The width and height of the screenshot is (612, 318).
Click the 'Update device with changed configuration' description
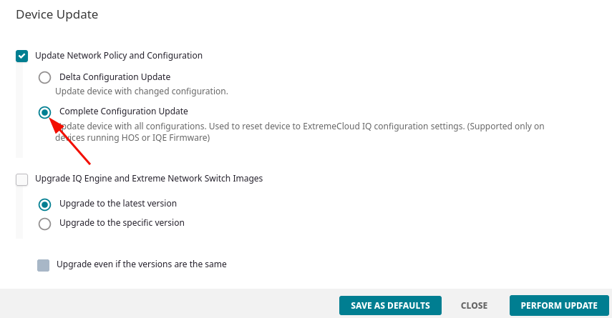coord(141,91)
